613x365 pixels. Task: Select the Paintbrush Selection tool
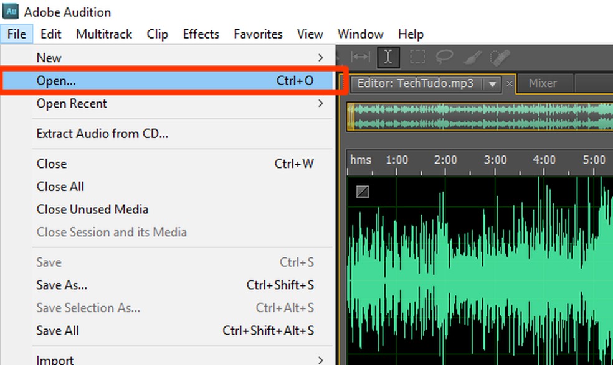(473, 57)
